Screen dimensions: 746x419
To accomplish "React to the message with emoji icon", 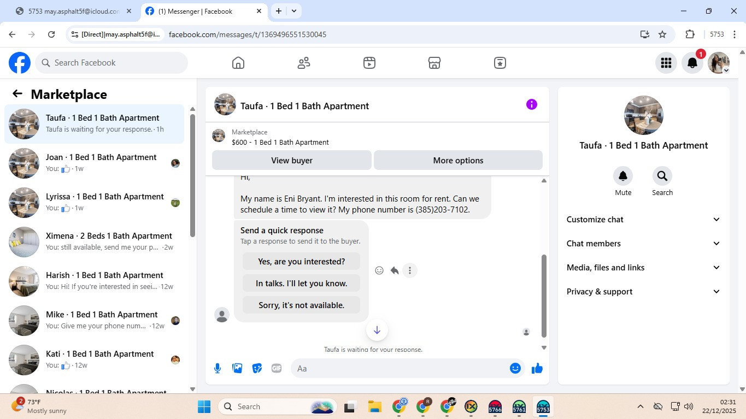I will tap(379, 270).
